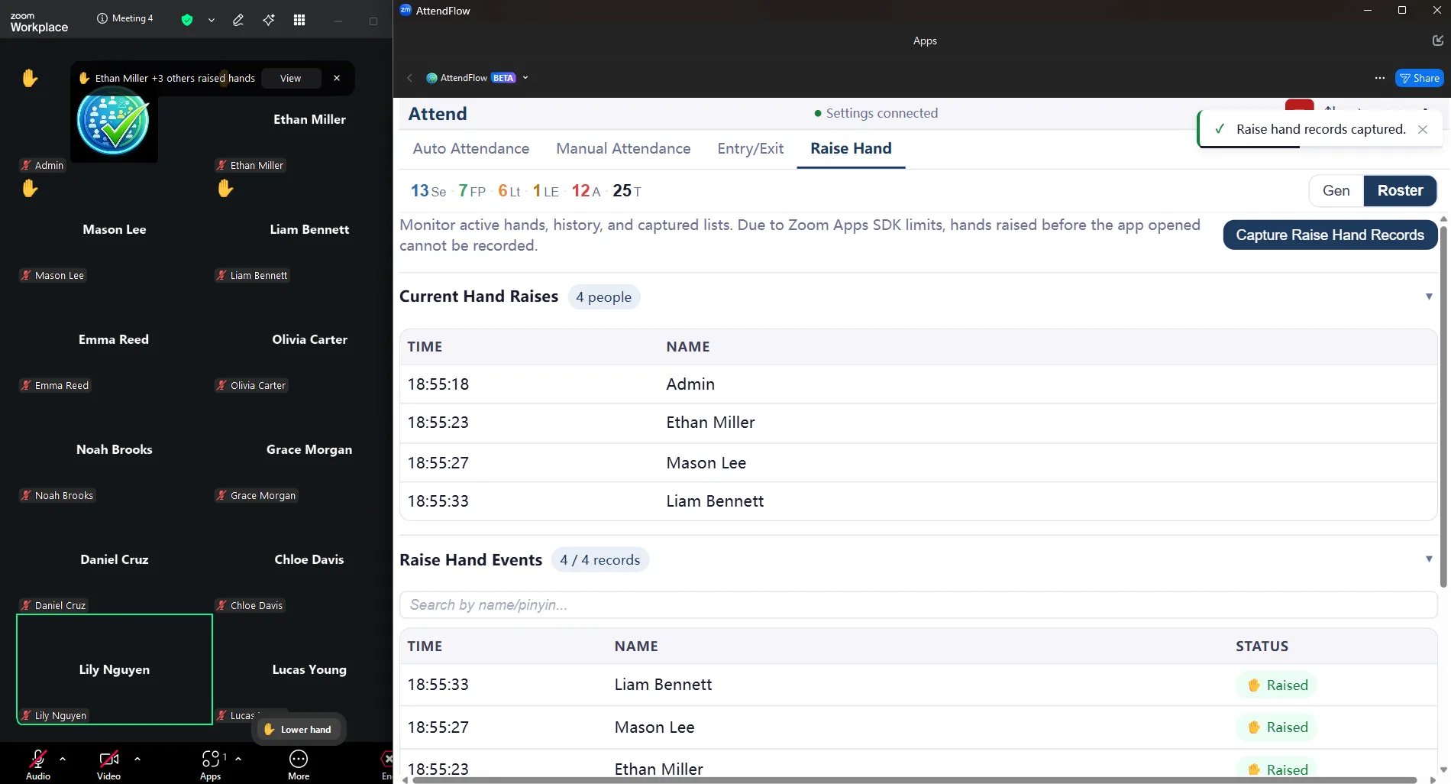Viewport: 1451px width, 784px height.
Task: Click the STATUS column header
Action: [1262, 646]
